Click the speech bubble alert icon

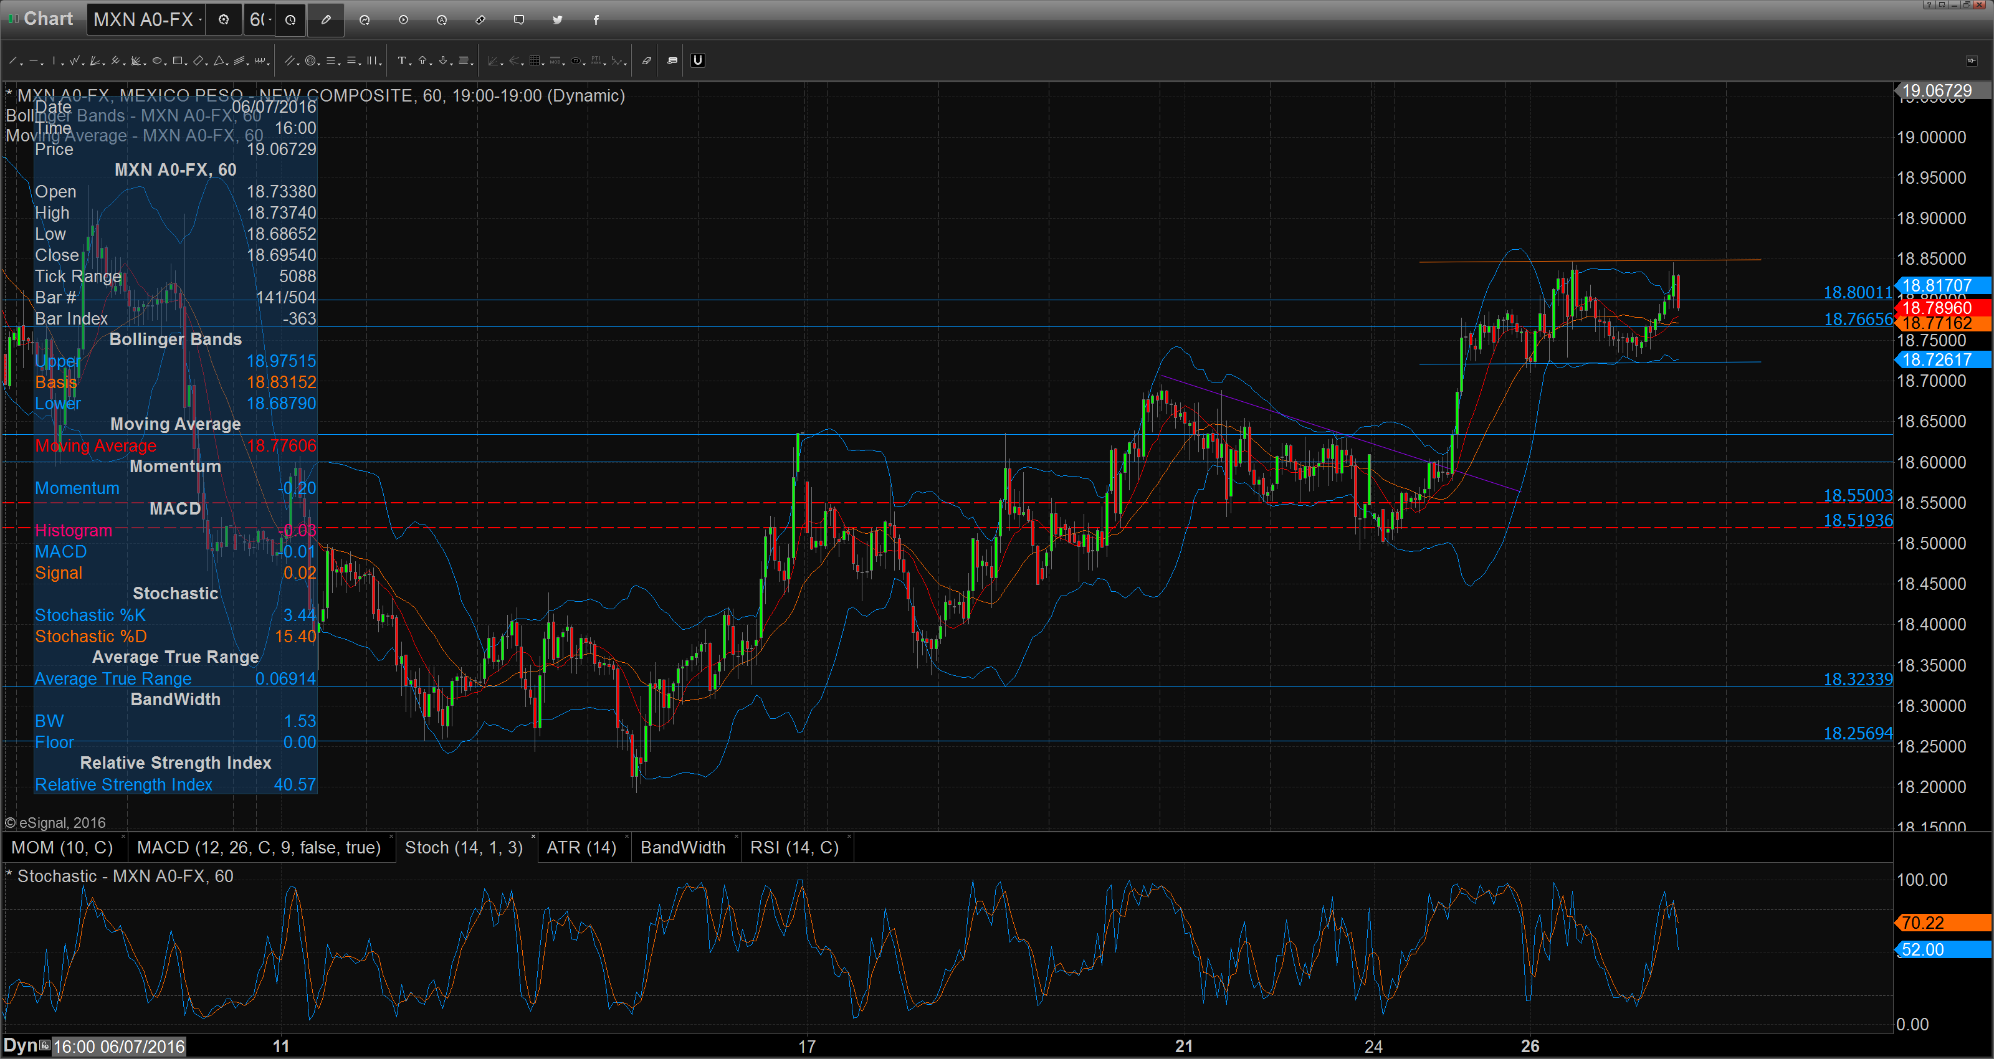point(520,20)
